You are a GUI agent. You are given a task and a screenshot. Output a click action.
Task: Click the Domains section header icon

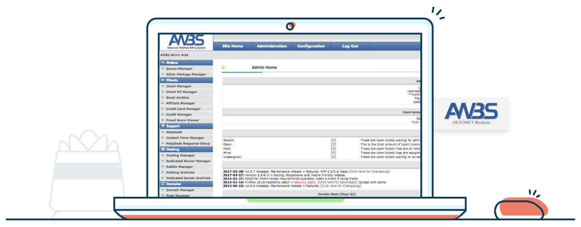163,184
